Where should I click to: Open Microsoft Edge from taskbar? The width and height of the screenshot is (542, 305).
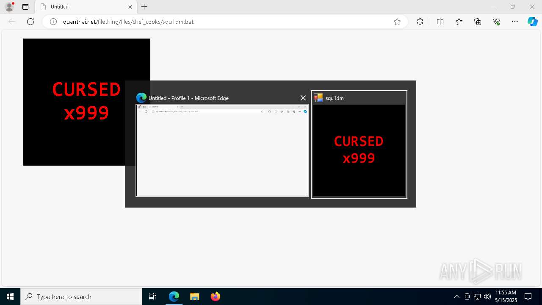[174, 297]
